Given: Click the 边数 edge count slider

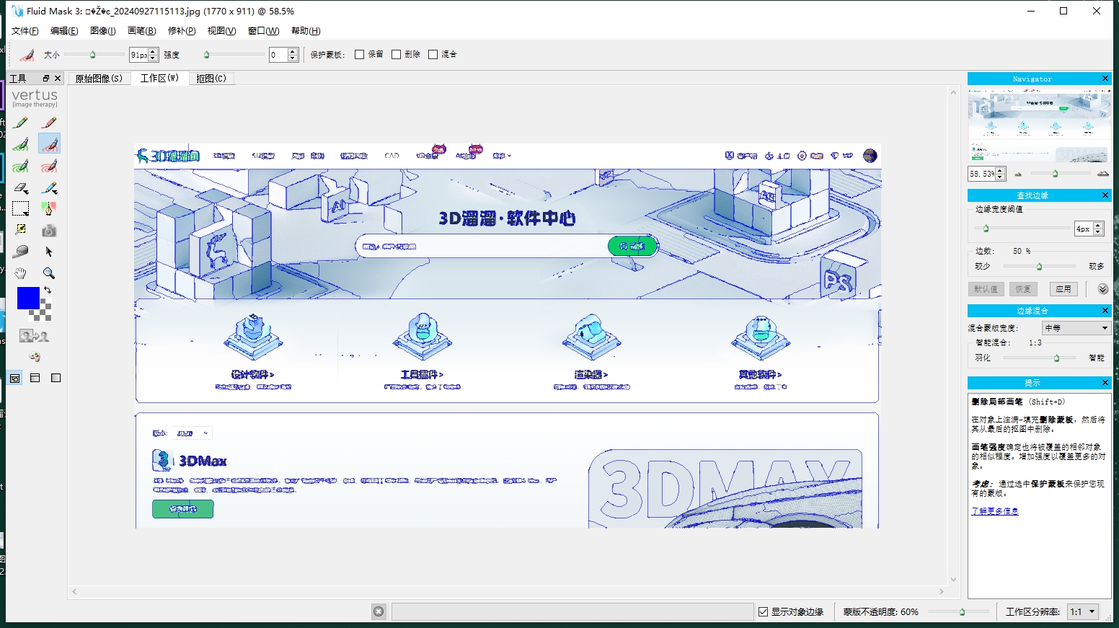Looking at the screenshot, I should [x=1039, y=266].
